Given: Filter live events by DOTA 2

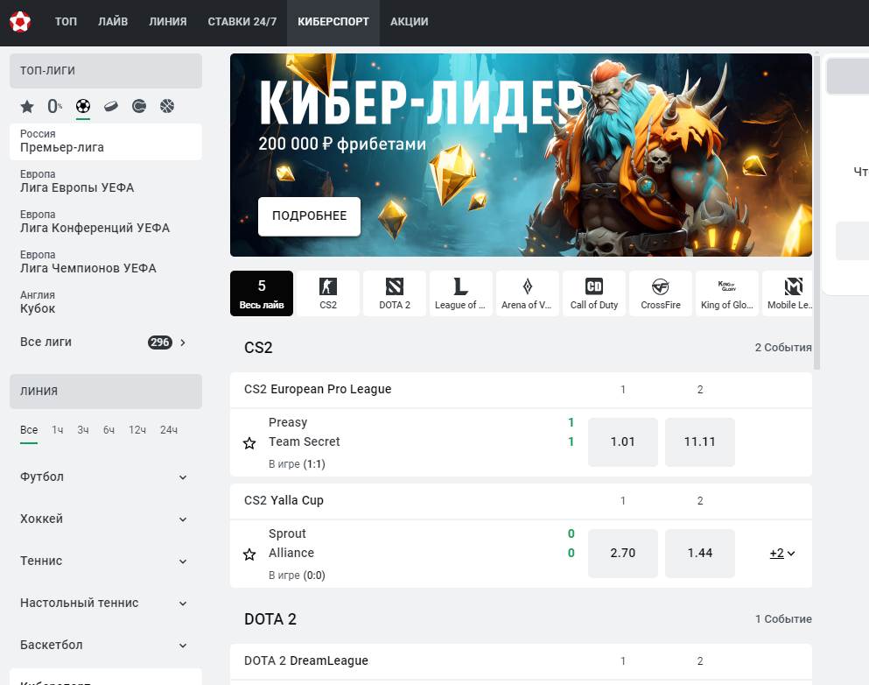Looking at the screenshot, I should (395, 293).
